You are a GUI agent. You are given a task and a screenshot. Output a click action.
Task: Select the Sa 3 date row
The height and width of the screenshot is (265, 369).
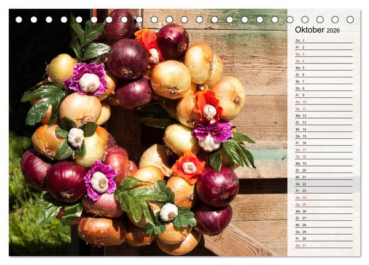click(x=324, y=54)
